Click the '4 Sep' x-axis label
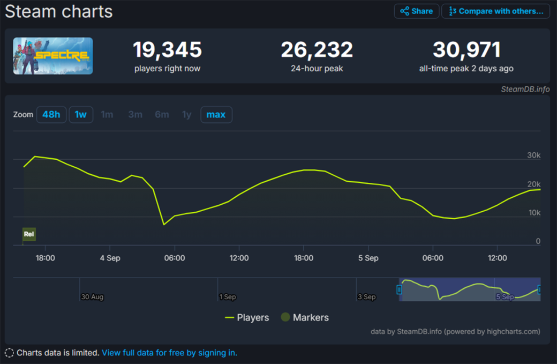 click(110, 258)
